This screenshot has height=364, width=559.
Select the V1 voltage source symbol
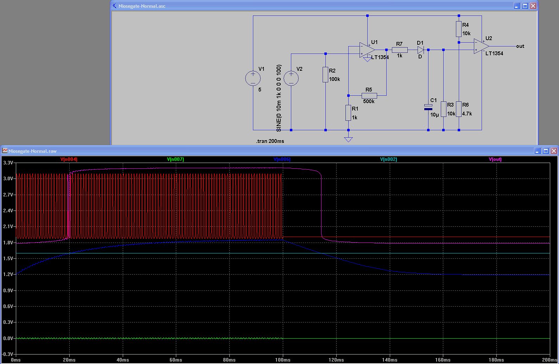point(253,78)
